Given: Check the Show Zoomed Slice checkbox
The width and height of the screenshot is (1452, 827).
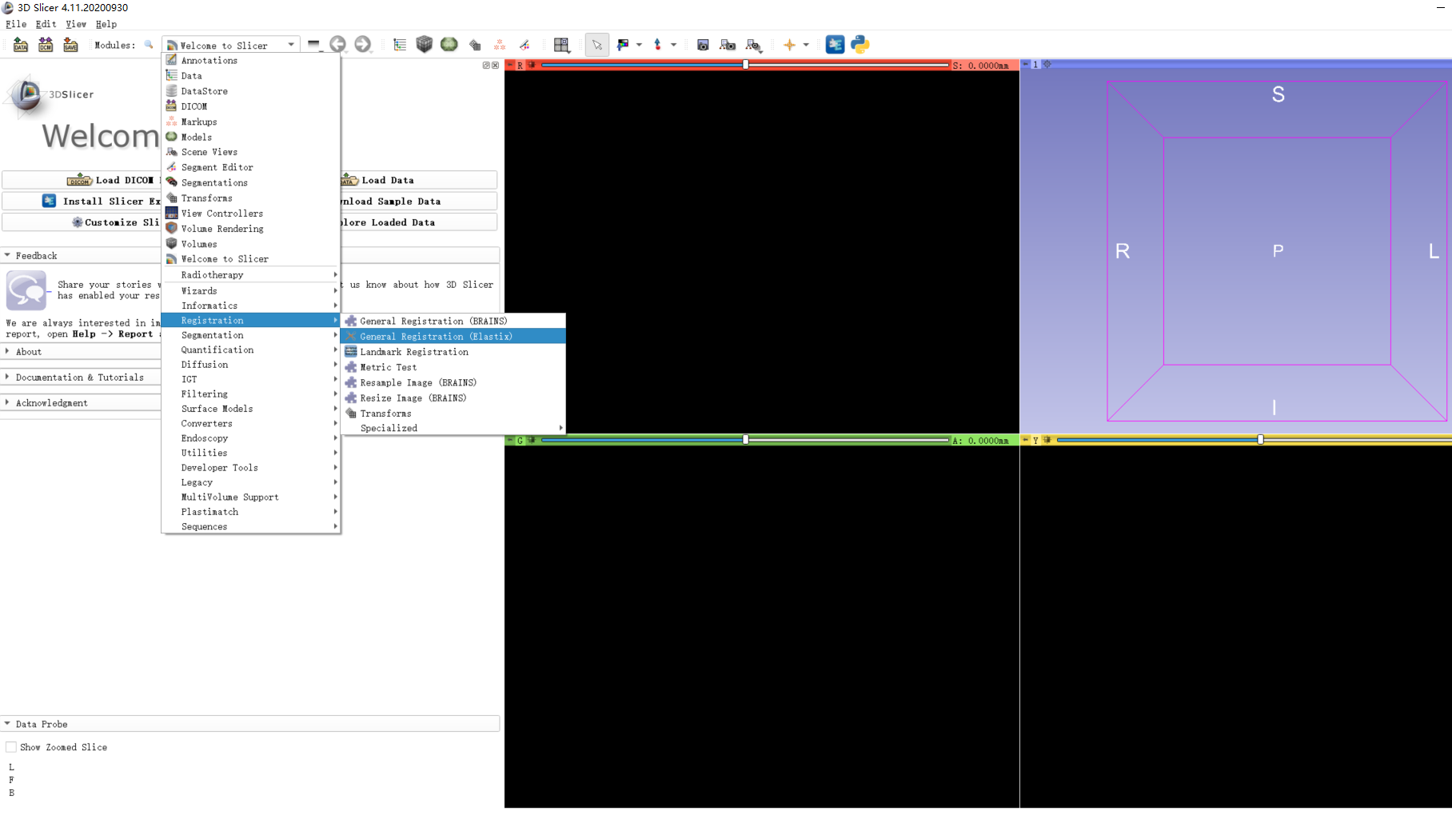Looking at the screenshot, I should click(x=11, y=746).
